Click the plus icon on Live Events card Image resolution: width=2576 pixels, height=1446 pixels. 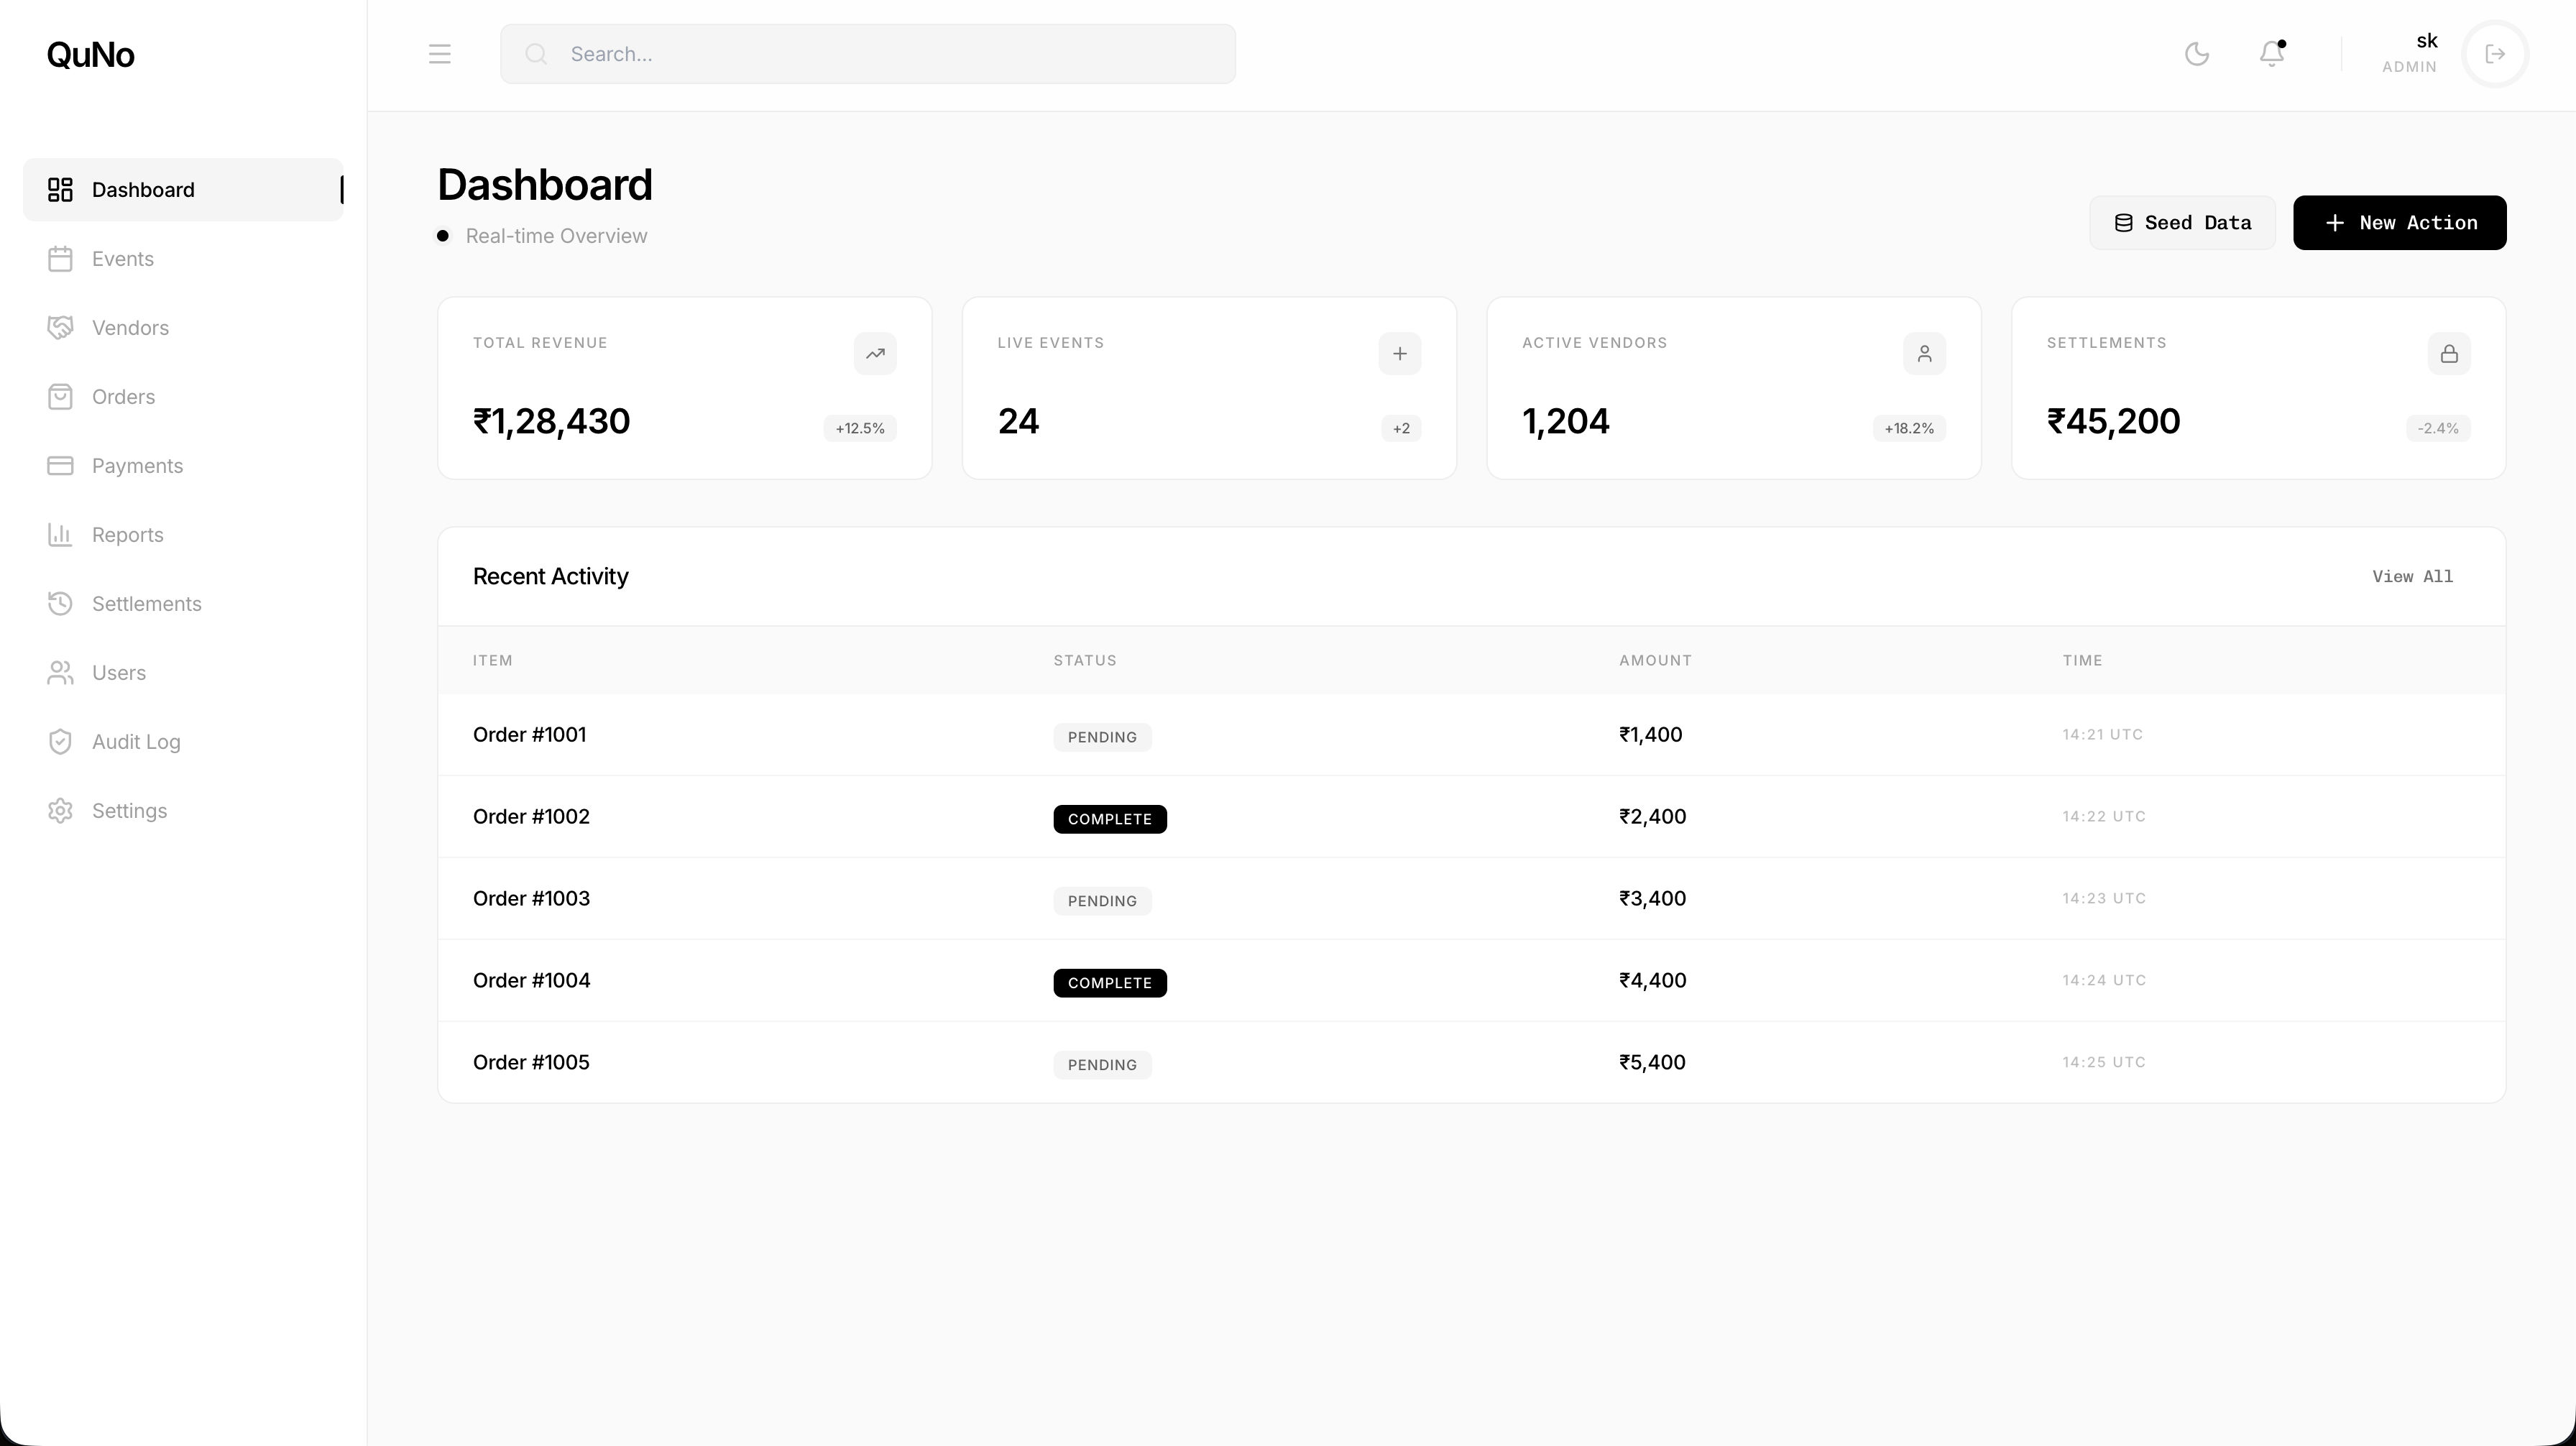coord(1399,354)
